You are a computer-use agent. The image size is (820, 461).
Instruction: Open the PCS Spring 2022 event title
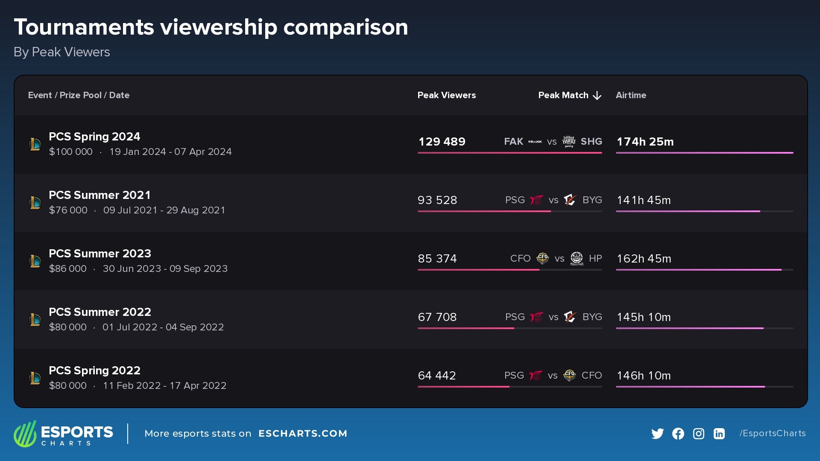pyautogui.click(x=94, y=371)
